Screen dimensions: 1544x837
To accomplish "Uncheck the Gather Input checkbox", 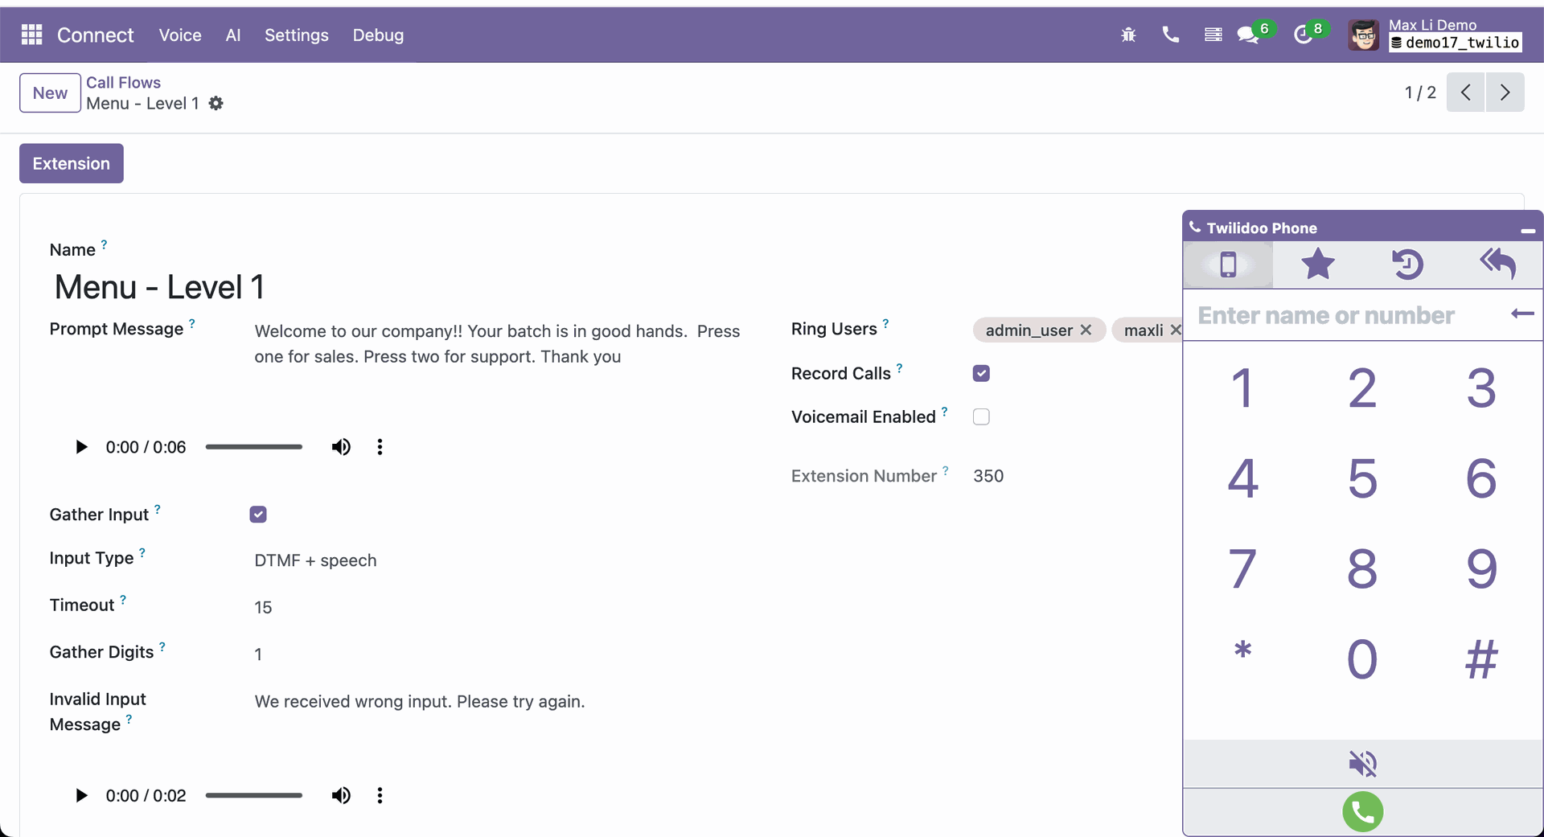I will click(x=258, y=515).
